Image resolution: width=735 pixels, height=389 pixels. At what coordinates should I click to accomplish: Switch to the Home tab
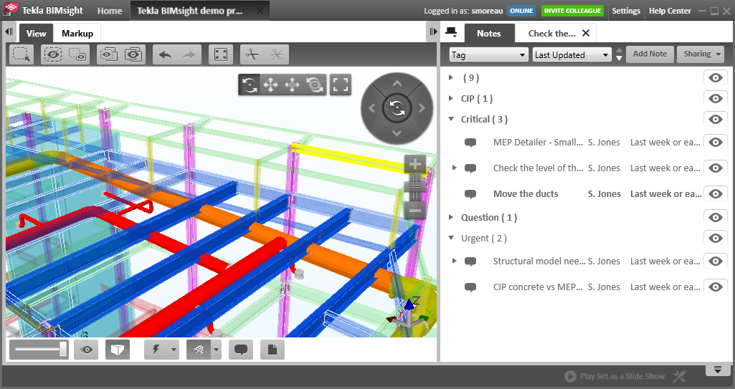[x=110, y=11]
